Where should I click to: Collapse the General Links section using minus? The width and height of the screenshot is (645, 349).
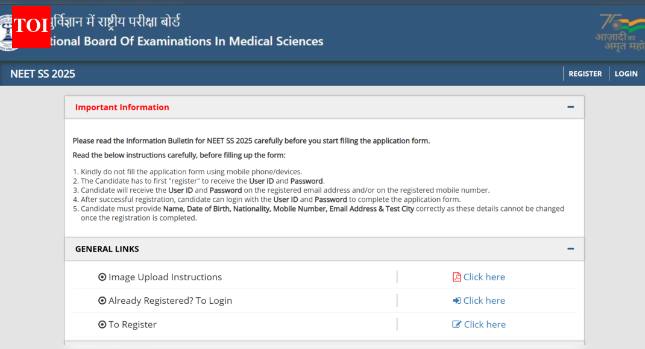[x=570, y=249]
